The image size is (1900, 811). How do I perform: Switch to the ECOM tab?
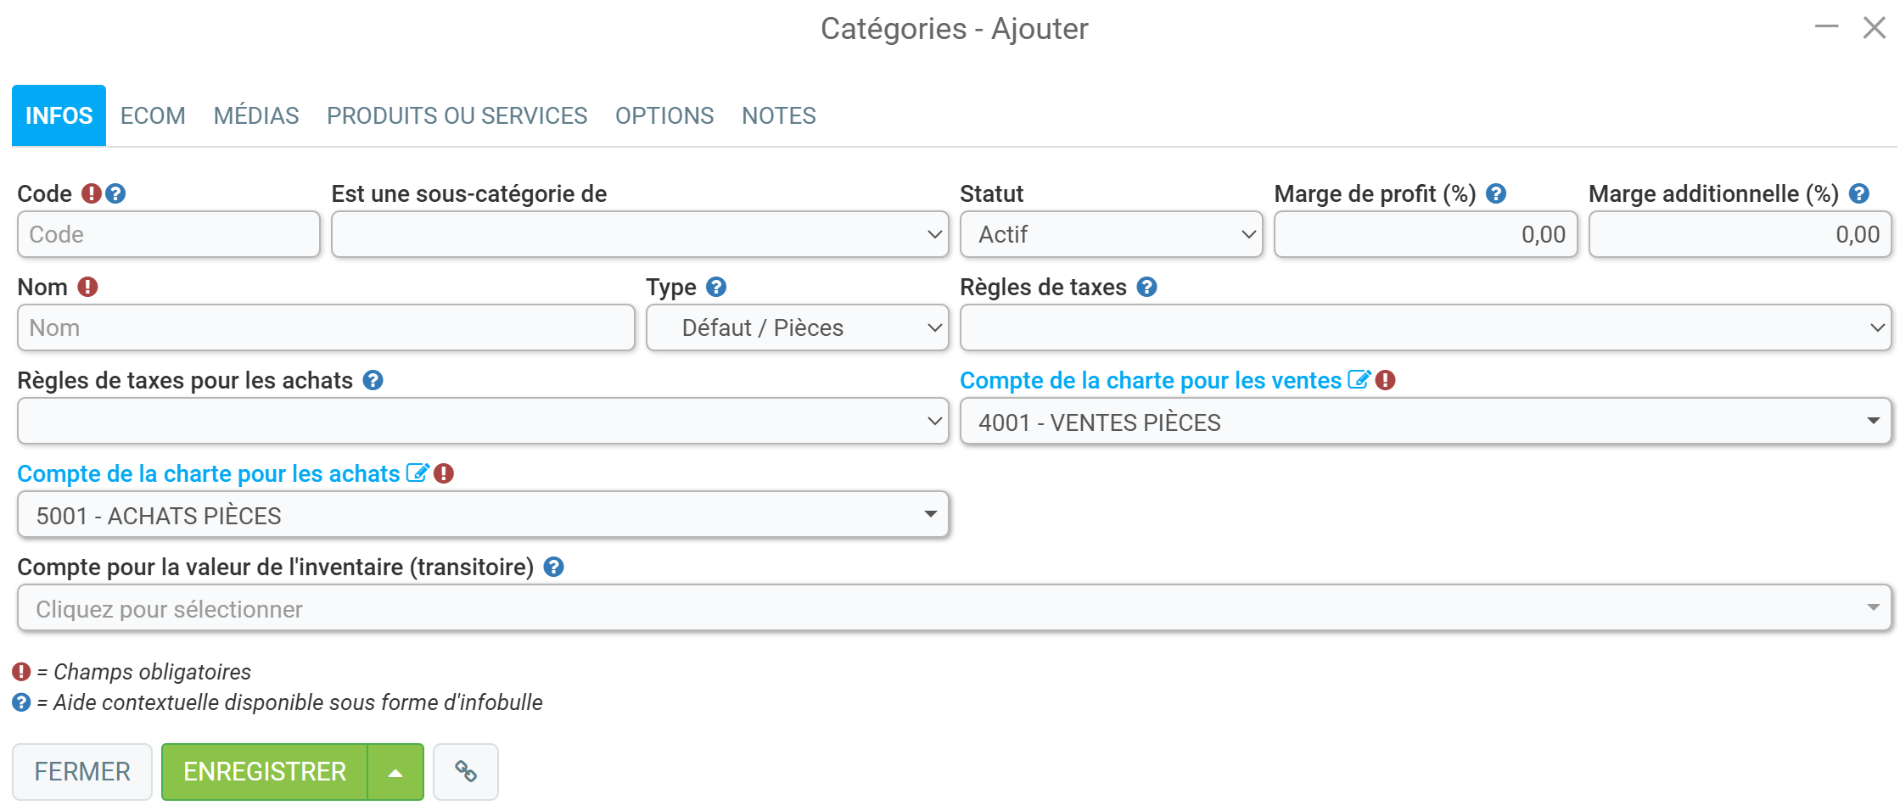(153, 115)
